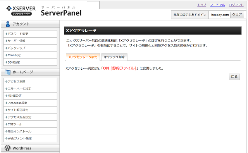248x153 pixels.
Task: Click the XSERVER logo
Action: tap(21, 10)
